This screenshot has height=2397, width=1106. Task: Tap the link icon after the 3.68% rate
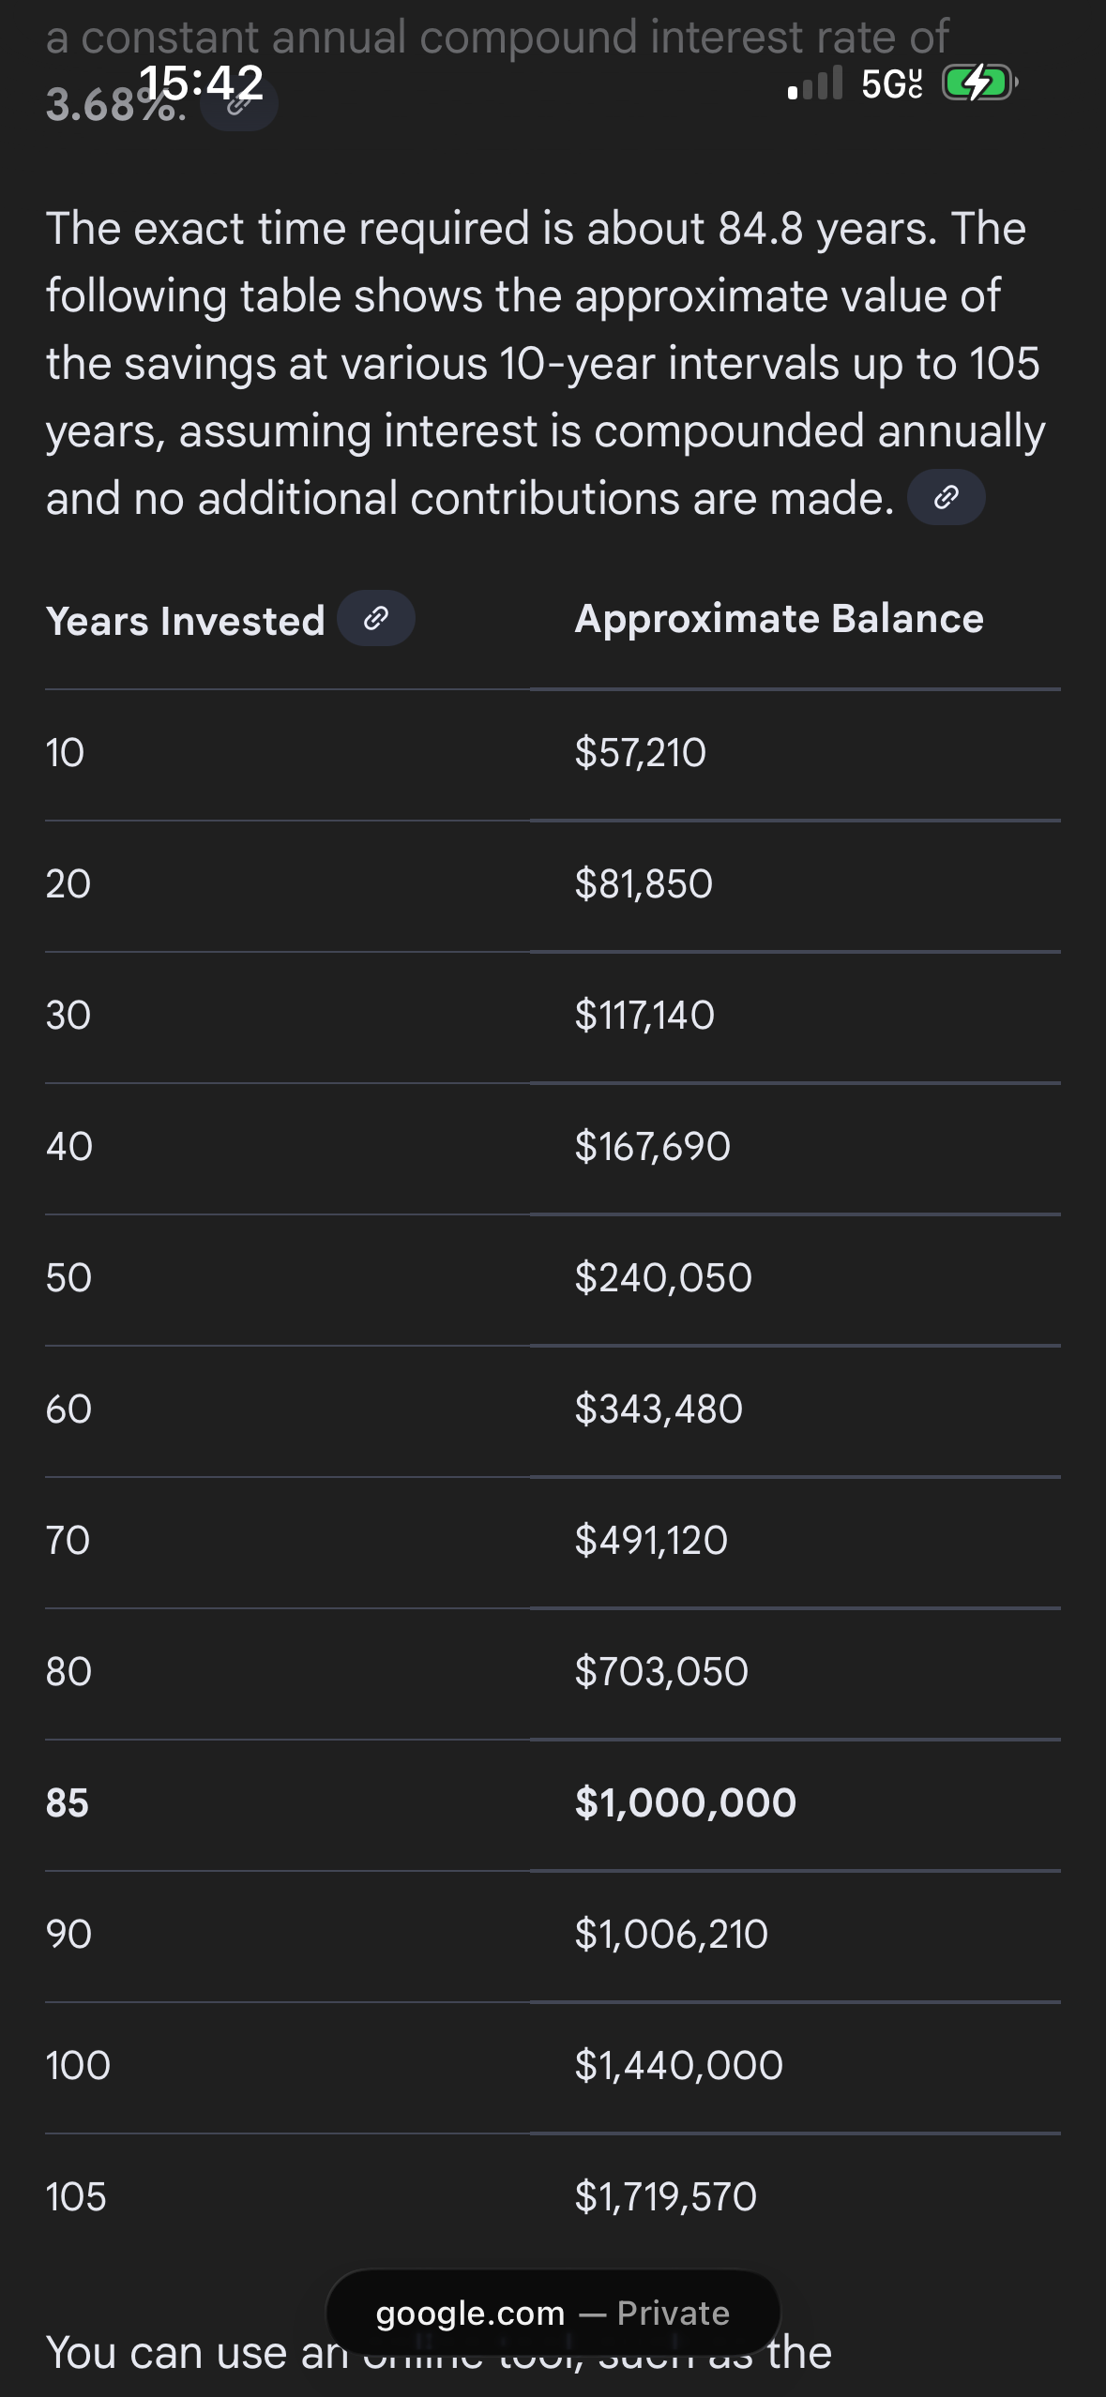(x=239, y=105)
